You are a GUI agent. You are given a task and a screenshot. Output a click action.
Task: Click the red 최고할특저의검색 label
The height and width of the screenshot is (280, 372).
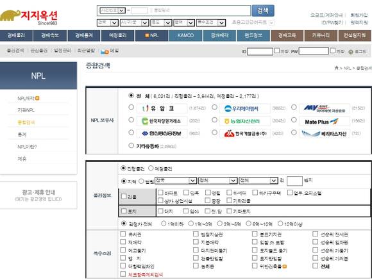click(146, 274)
